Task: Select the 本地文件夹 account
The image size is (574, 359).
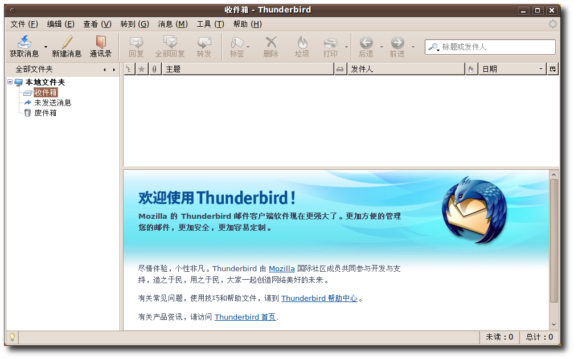Action: (x=45, y=82)
